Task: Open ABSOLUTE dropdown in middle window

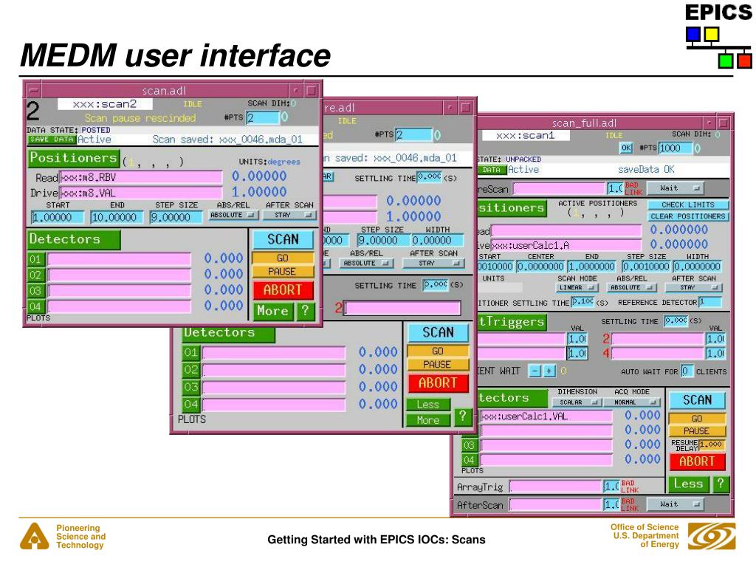Action: point(366,264)
